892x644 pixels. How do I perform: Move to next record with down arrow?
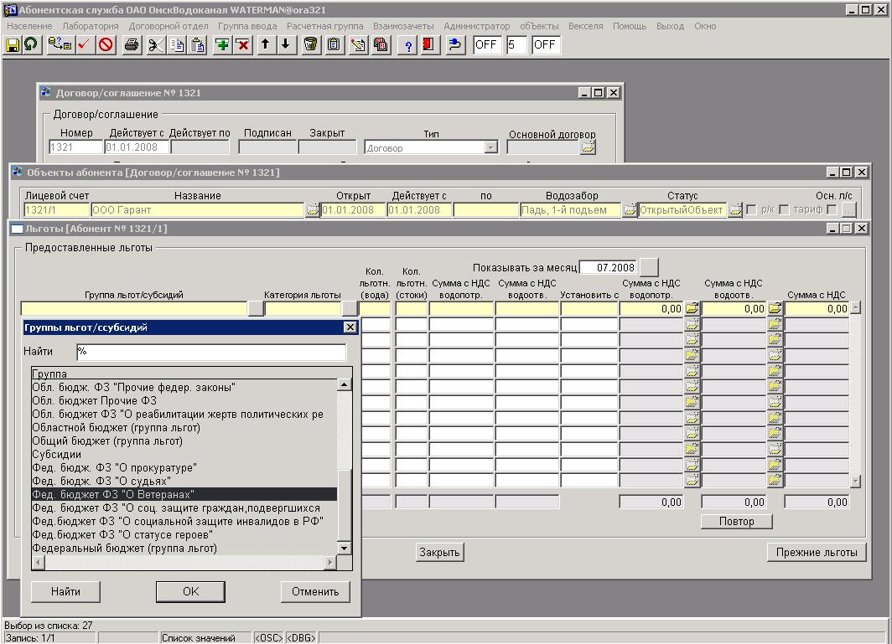[286, 45]
